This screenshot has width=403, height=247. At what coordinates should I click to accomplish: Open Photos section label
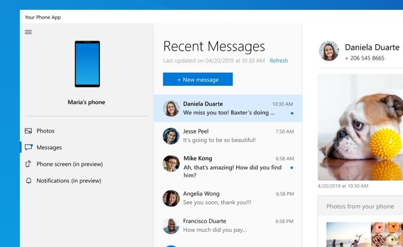click(x=45, y=131)
